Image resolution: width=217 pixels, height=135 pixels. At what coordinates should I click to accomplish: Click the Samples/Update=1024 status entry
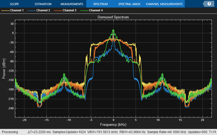click(x=69, y=132)
